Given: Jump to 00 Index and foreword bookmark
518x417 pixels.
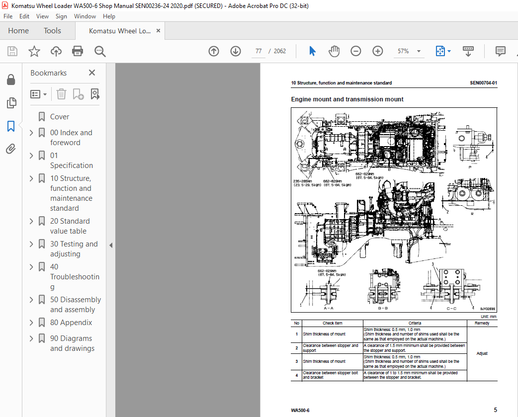Looking at the screenshot, I should [71, 137].
